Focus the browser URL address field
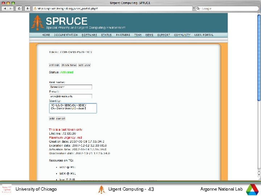The height and width of the screenshot is (196, 261). (x=112, y=8)
